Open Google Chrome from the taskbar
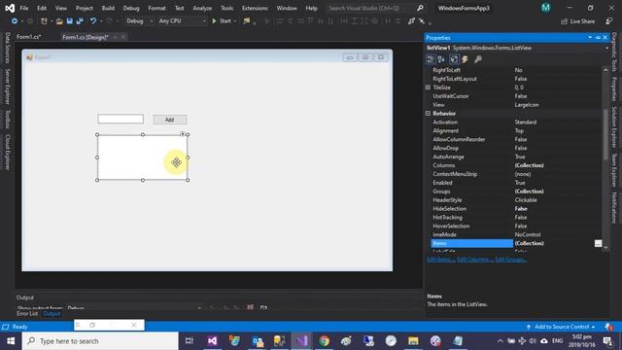Image resolution: width=622 pixels, height=350 pixels. pos(324,341)
